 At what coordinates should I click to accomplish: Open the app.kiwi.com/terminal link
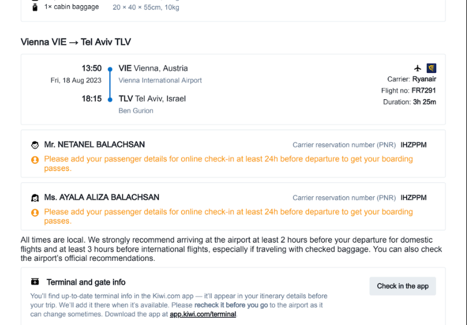[x=203, y=314]
